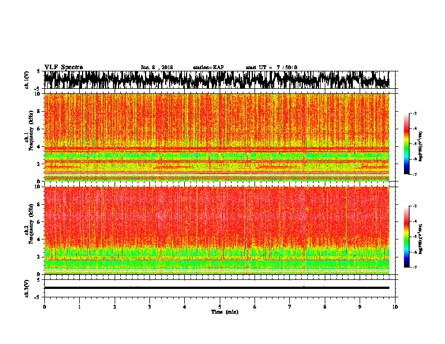This screenshot has height=344, width=445.
Task: Click the "VLF Spectra" plot title
Action: pos(63,67)
